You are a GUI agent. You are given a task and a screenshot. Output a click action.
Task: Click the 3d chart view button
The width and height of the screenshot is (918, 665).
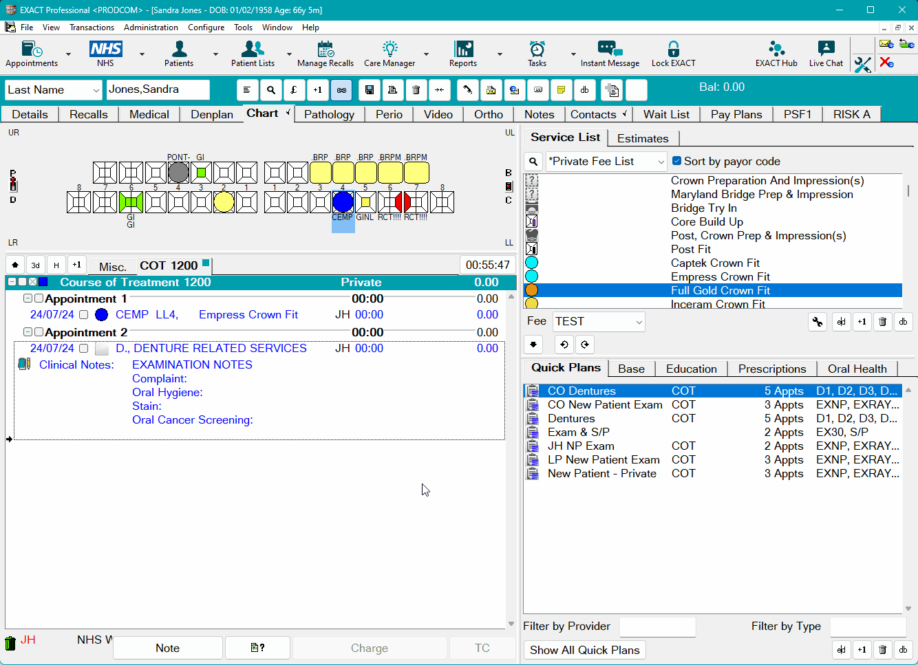click(36, 265)
